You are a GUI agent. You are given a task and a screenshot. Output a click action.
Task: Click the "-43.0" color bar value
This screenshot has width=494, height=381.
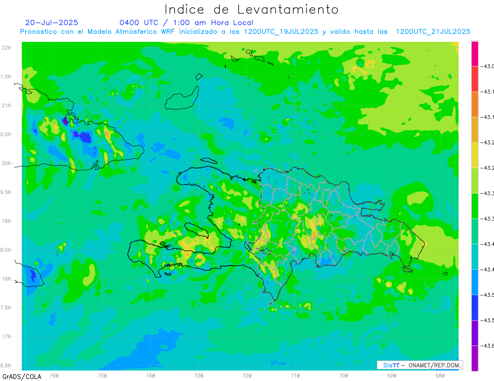(488, 66)
